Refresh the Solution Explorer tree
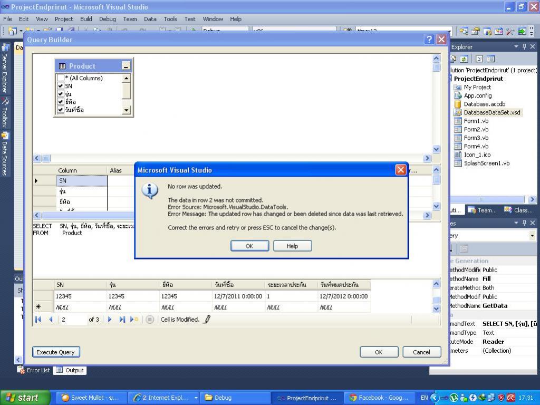The image size is (540, 405). point(464,59)
